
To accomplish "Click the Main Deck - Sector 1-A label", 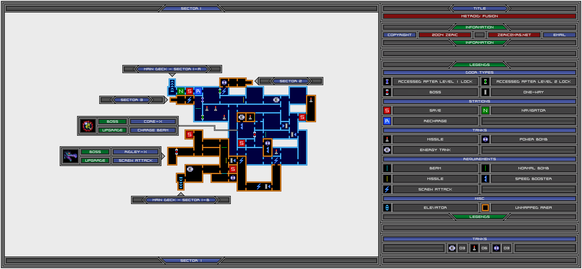I will [172, 69].
